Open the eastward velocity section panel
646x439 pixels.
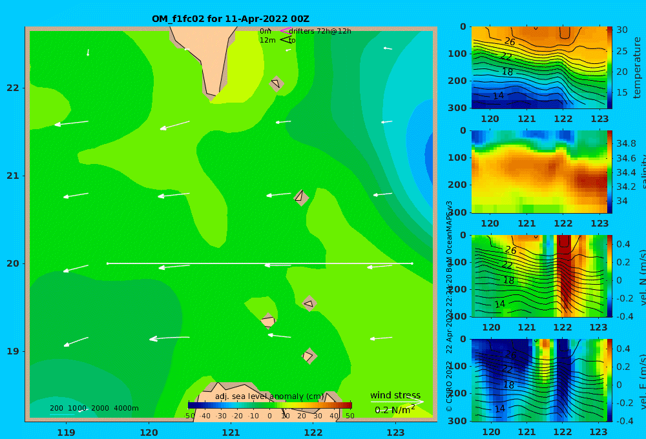pyautogui.click(x=539, y=380)
